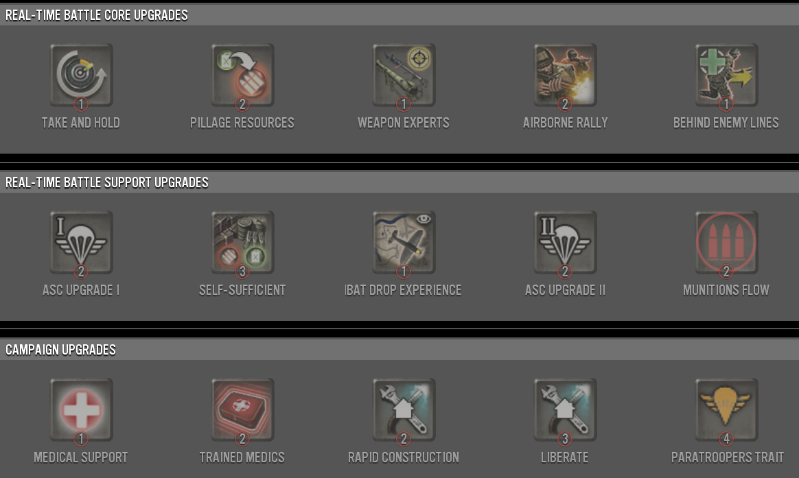Choose the Trained Medics medkit icon

tap(242, 410)
